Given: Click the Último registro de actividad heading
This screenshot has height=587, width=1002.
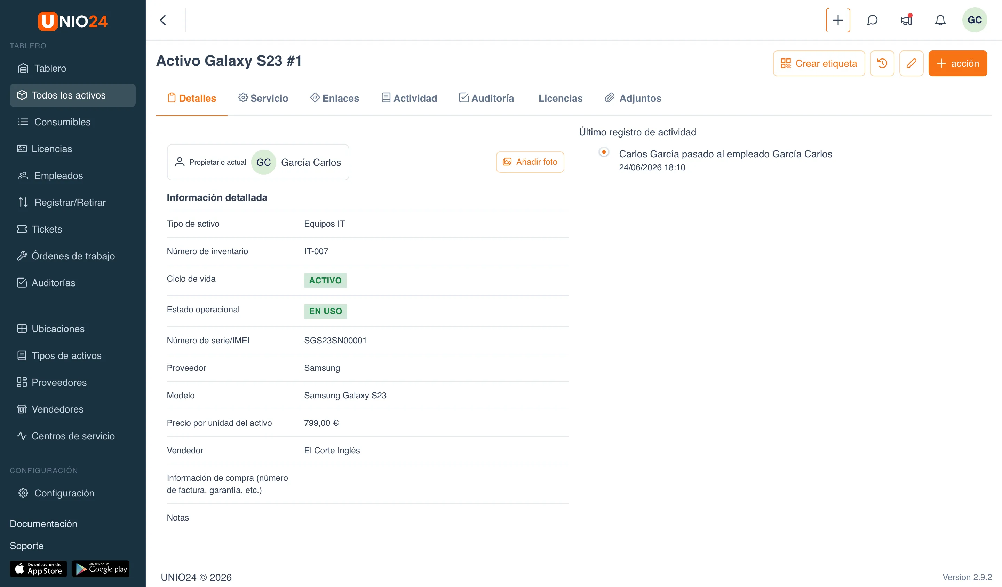Looking at the screenshot, I should point(637,132).
